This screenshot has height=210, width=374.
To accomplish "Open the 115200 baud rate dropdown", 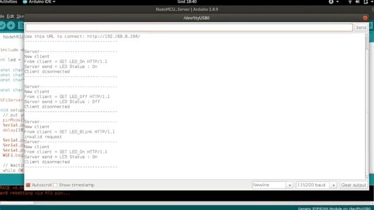I will [316, 185].
